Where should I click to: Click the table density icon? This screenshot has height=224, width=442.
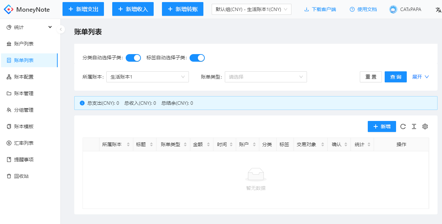[x=414, y=126]
